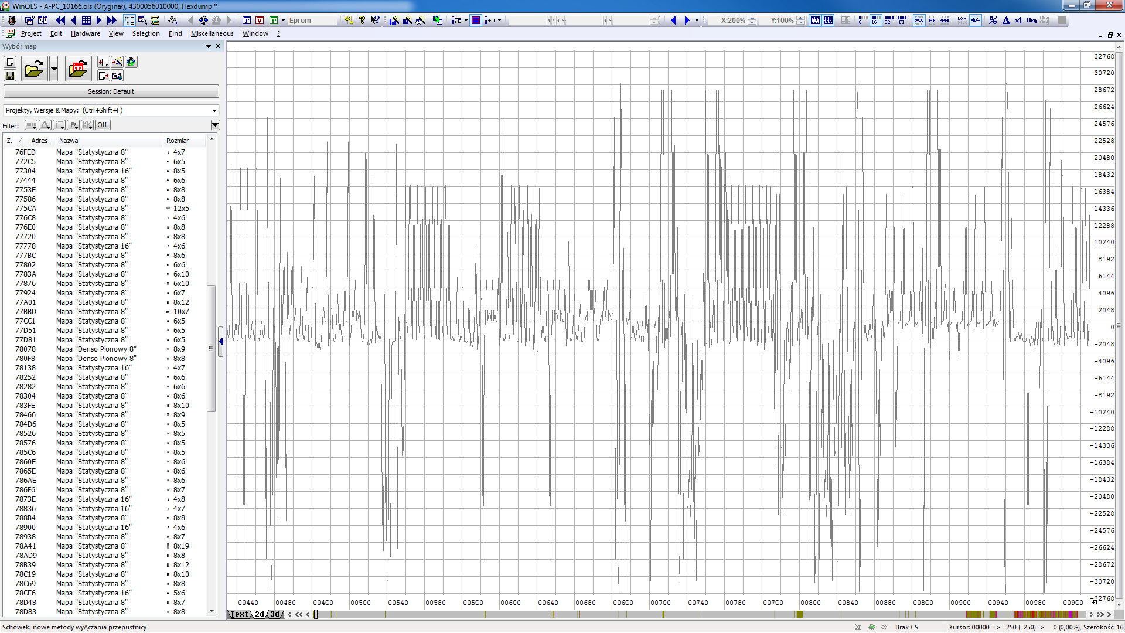Expand the arrow beside the open folder button
The height and width of the screenshot is (633, 1125).
tap(54, 69)
